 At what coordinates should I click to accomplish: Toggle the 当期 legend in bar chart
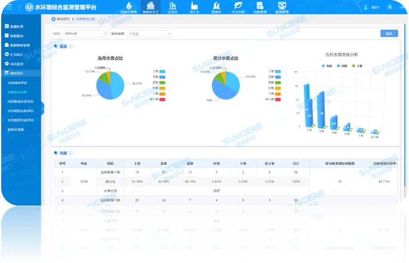324,65
